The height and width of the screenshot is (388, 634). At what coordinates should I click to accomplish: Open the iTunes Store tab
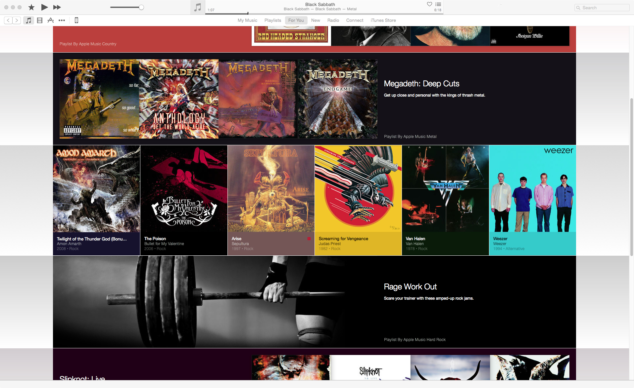tap(383, 21)
